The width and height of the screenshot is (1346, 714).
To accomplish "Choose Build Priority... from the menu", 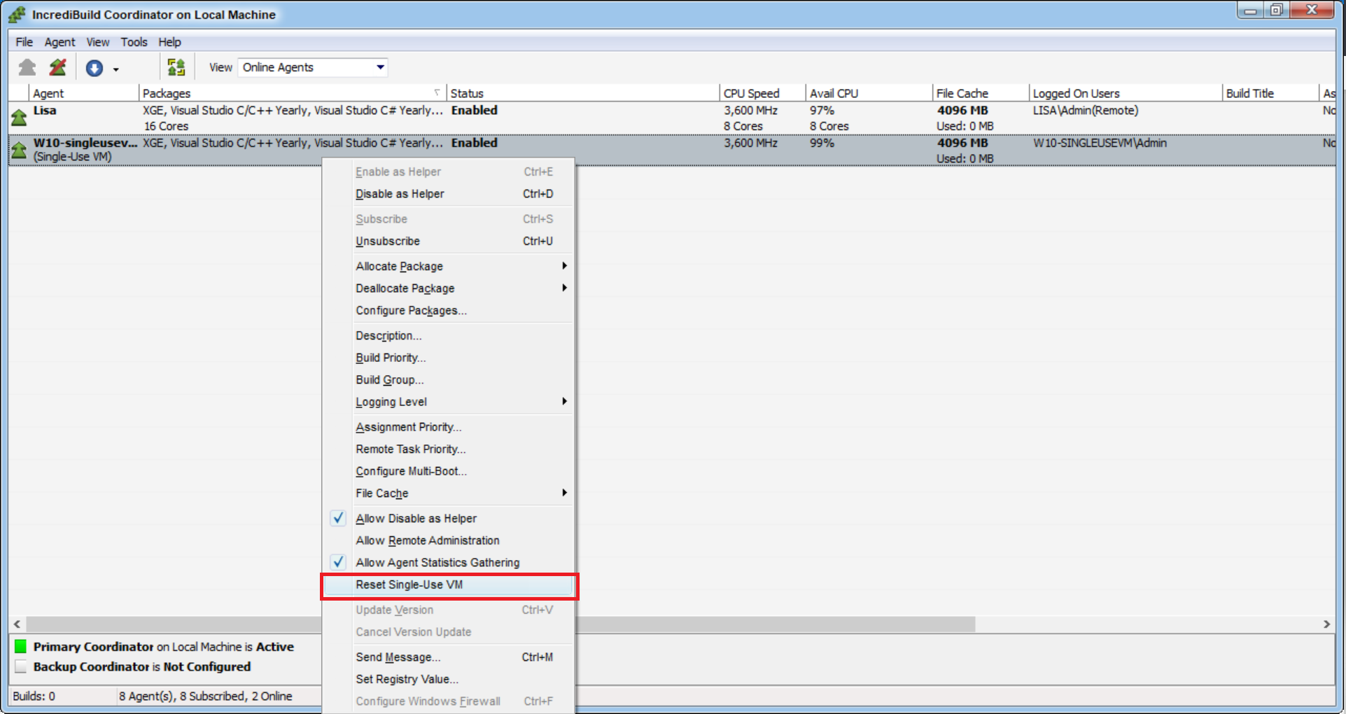I will click(x=448, y=358).
